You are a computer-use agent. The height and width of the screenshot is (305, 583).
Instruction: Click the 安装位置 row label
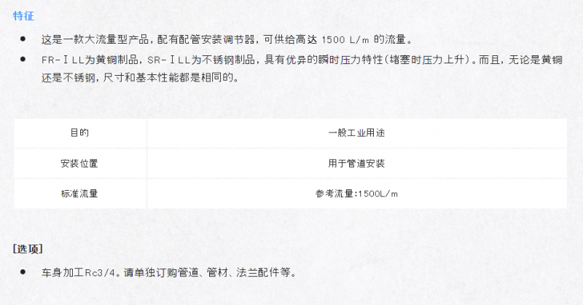(79, 164)
